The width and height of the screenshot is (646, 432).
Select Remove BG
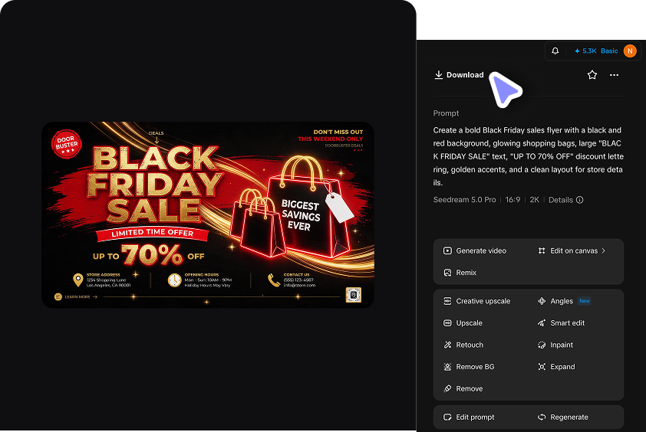[x=469, y=367]
